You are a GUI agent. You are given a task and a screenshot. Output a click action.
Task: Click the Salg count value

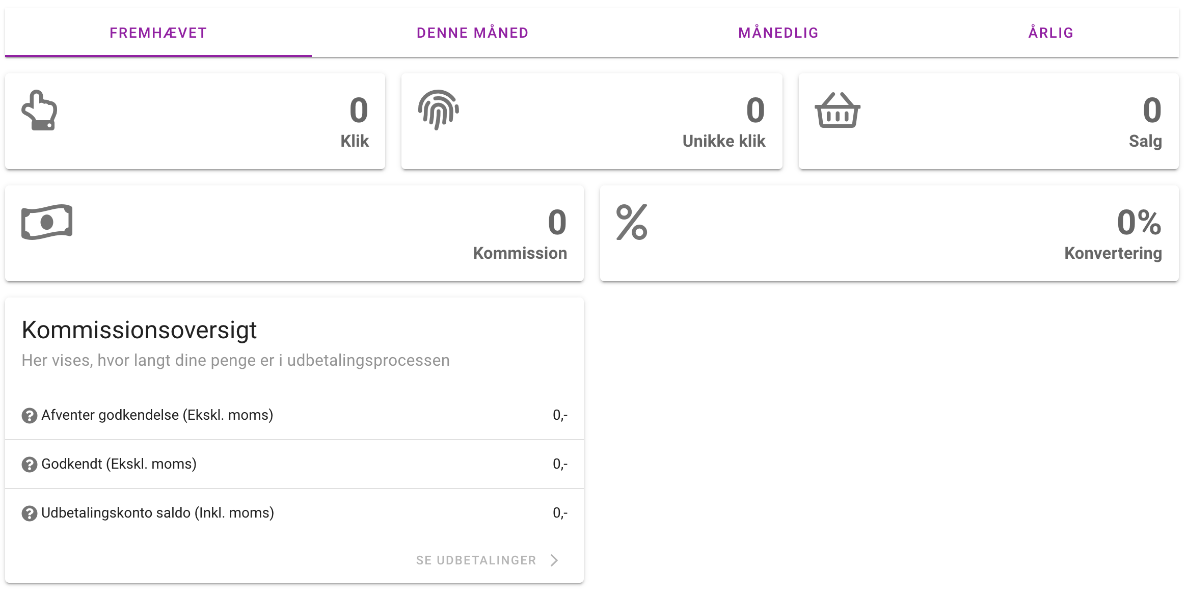[x=1152, y=111]
